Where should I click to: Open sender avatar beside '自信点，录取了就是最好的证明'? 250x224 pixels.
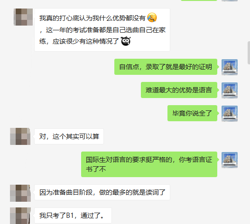click(230, 67)
